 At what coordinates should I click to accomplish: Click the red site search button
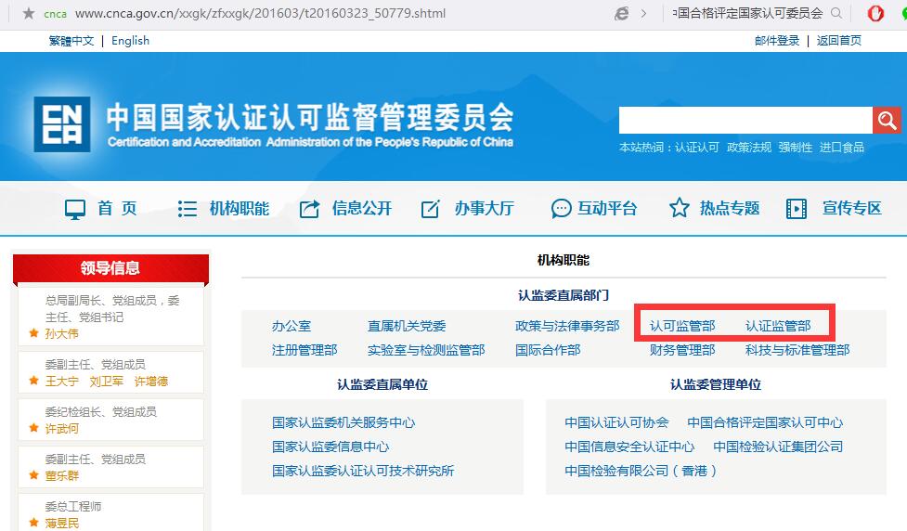887,121
